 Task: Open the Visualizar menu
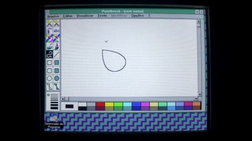pyautogui.click(x=85, y=16)
